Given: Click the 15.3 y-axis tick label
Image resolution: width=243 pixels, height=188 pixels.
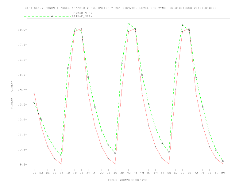Looking at the screenshot, I should click(x=22, y=75).
